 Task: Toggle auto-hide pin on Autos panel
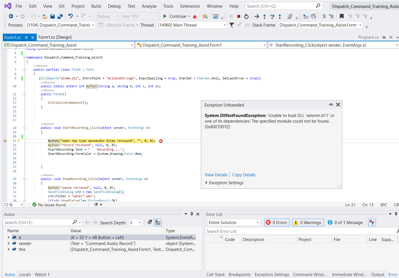coord(192,214)
